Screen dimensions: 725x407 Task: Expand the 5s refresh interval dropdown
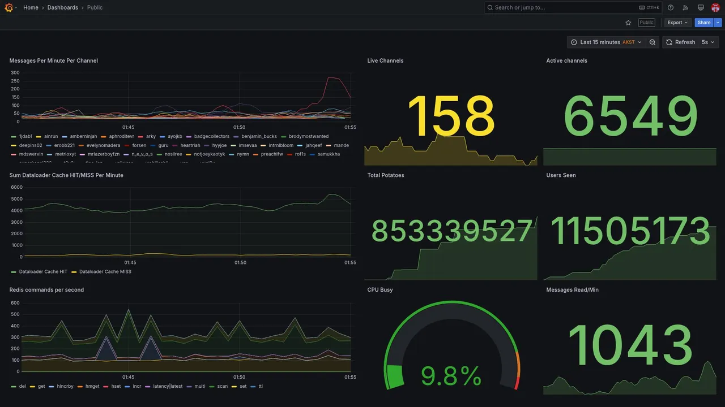click(x=709, y=42)
